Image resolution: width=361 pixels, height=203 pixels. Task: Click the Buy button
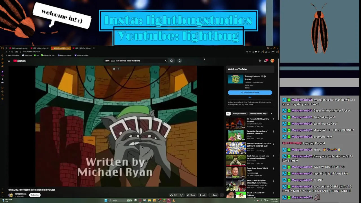pos(250,97)
